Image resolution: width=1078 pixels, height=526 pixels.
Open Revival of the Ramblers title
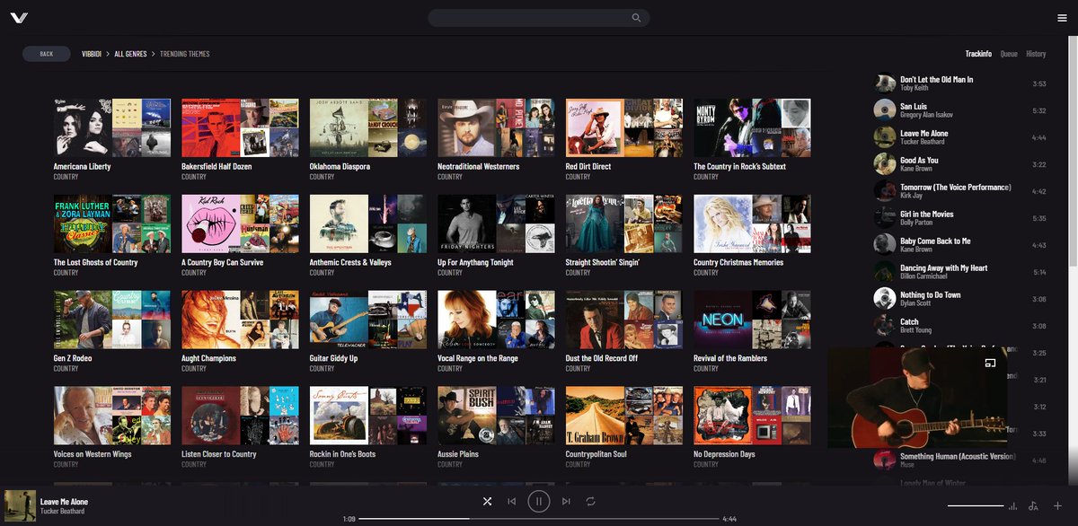730,359
